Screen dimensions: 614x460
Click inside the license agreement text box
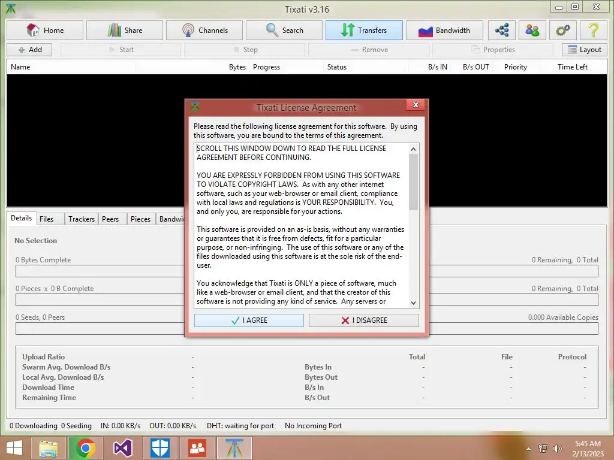(302, 226)
